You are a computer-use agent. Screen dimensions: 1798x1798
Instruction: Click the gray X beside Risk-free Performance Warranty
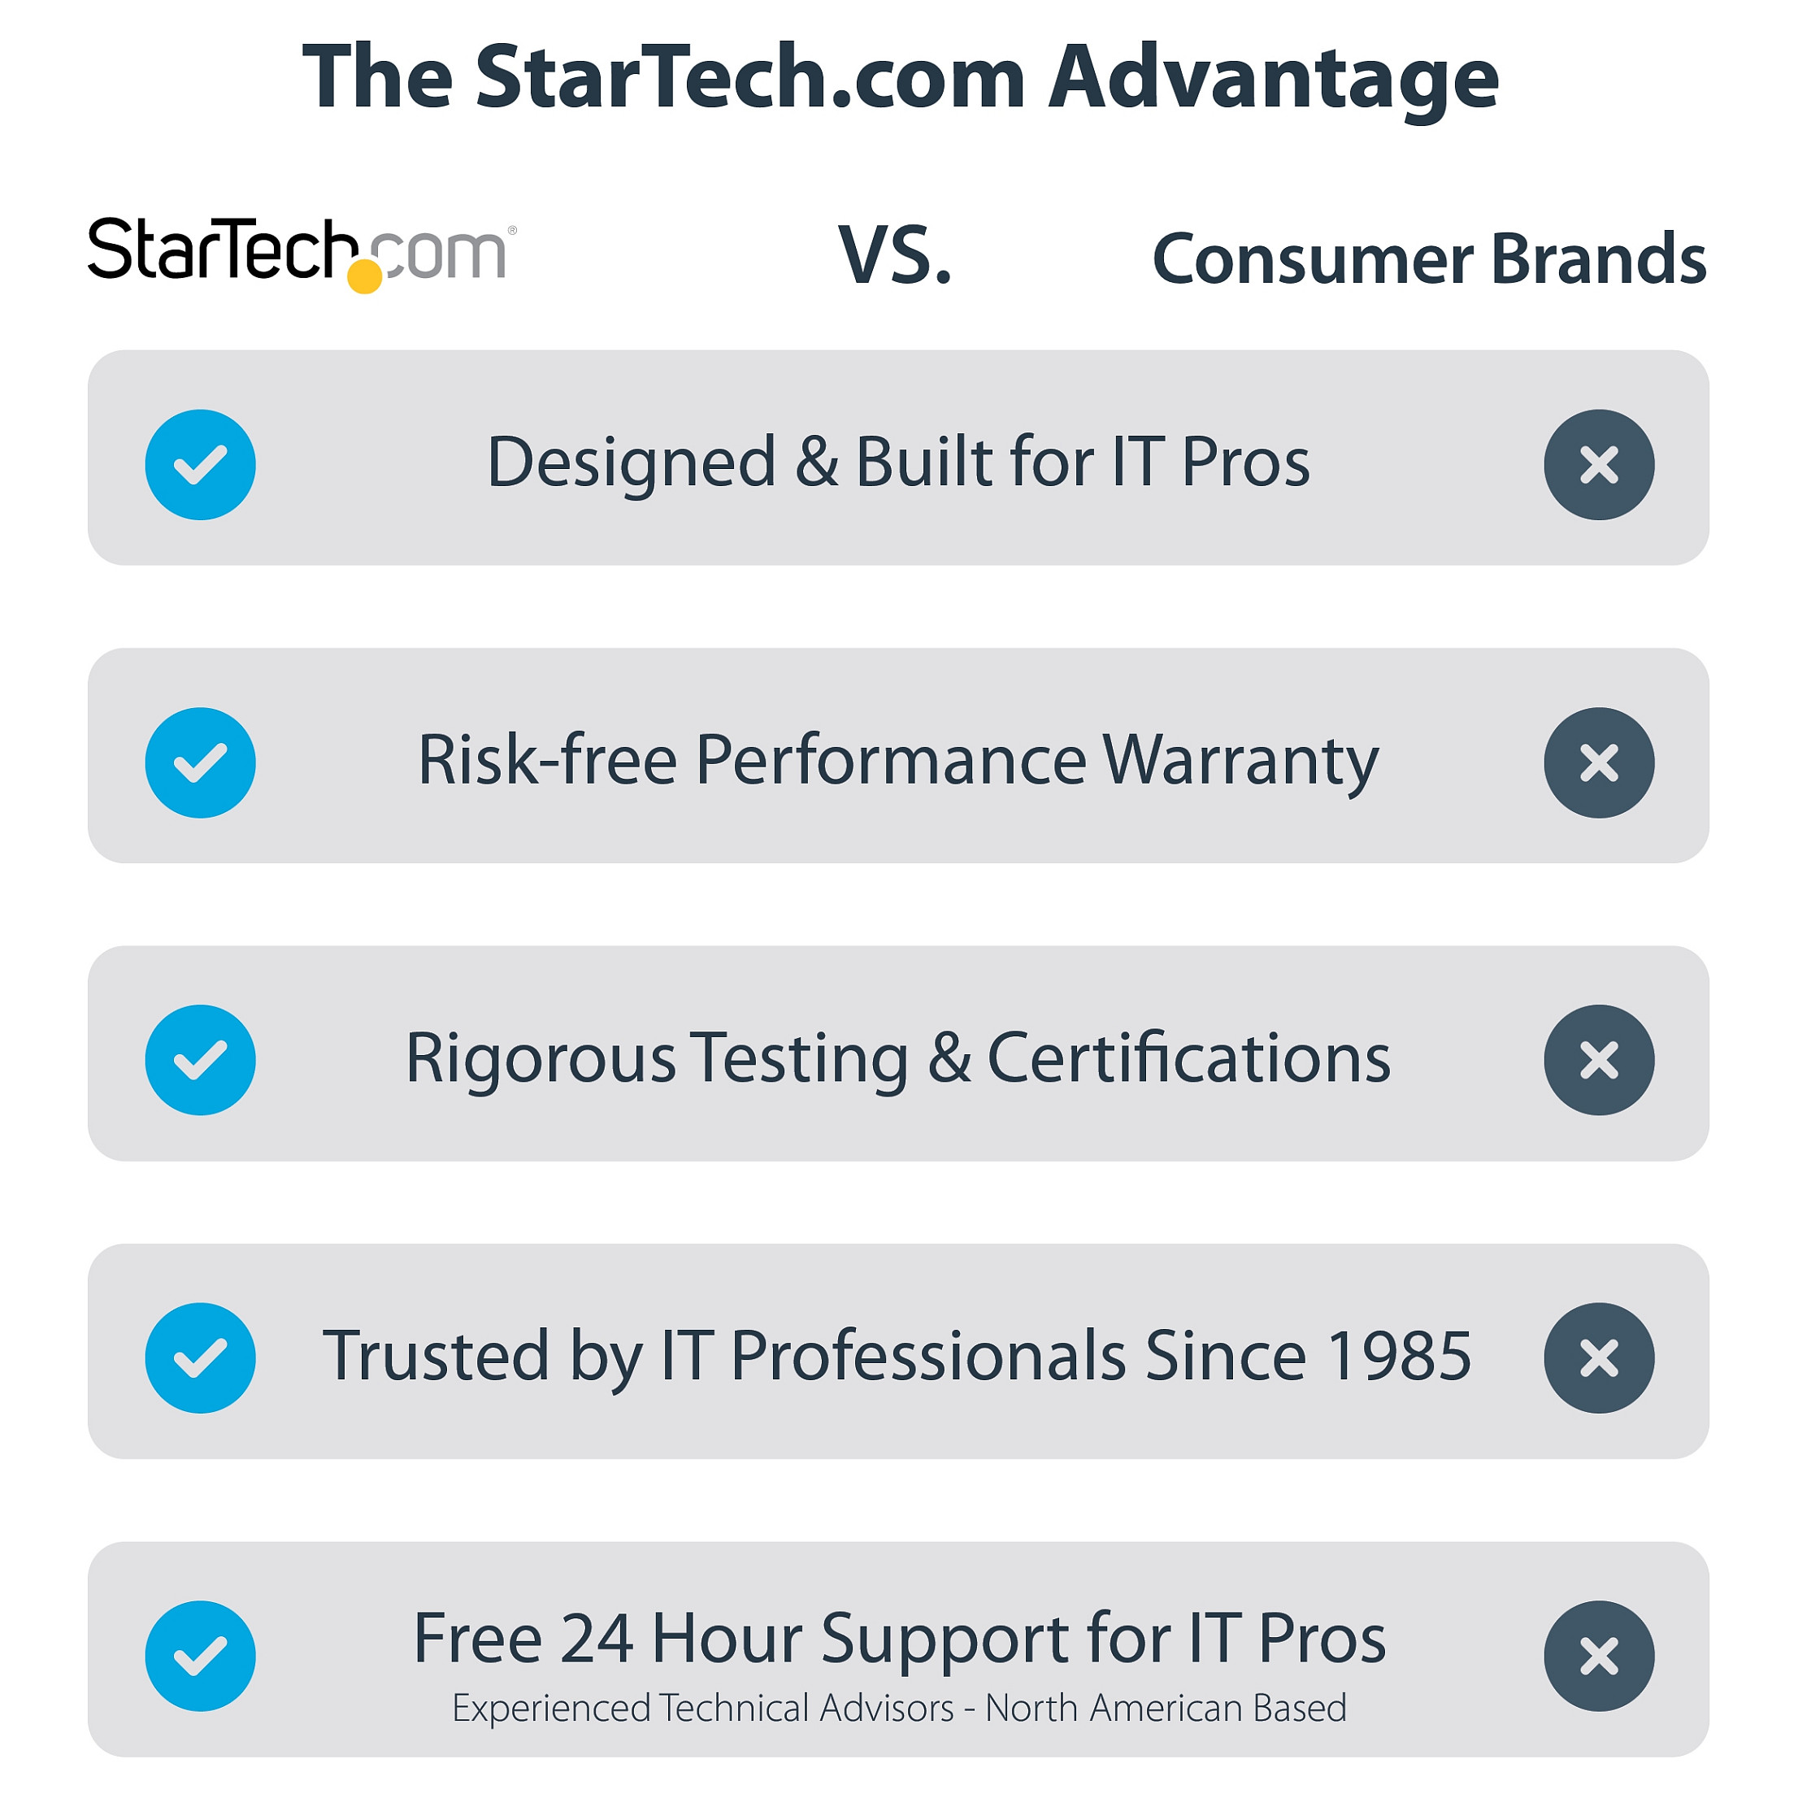pyautogui.click(x=1598, y=762)
